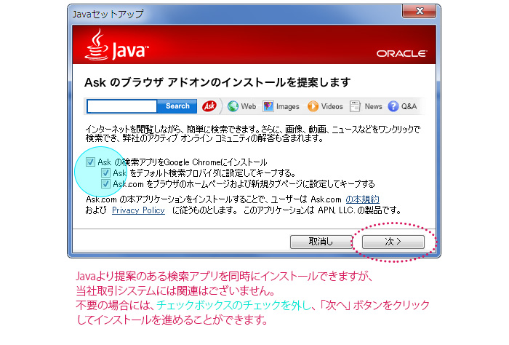
Task: Click the ORACLE logo in the banner
Action: (x=402, y=54)
